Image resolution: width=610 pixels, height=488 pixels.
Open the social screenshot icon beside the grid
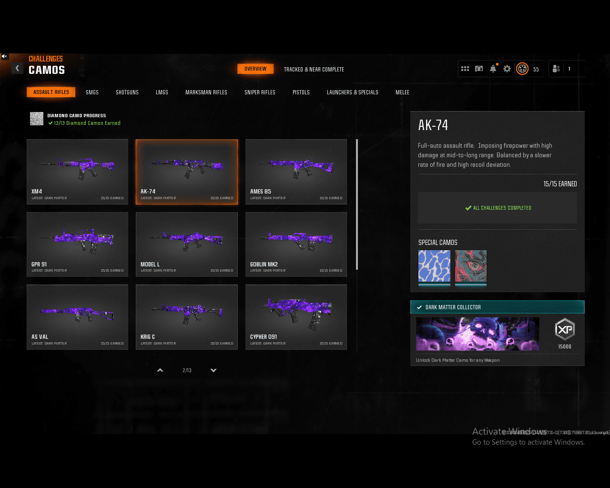pos(479,69)
